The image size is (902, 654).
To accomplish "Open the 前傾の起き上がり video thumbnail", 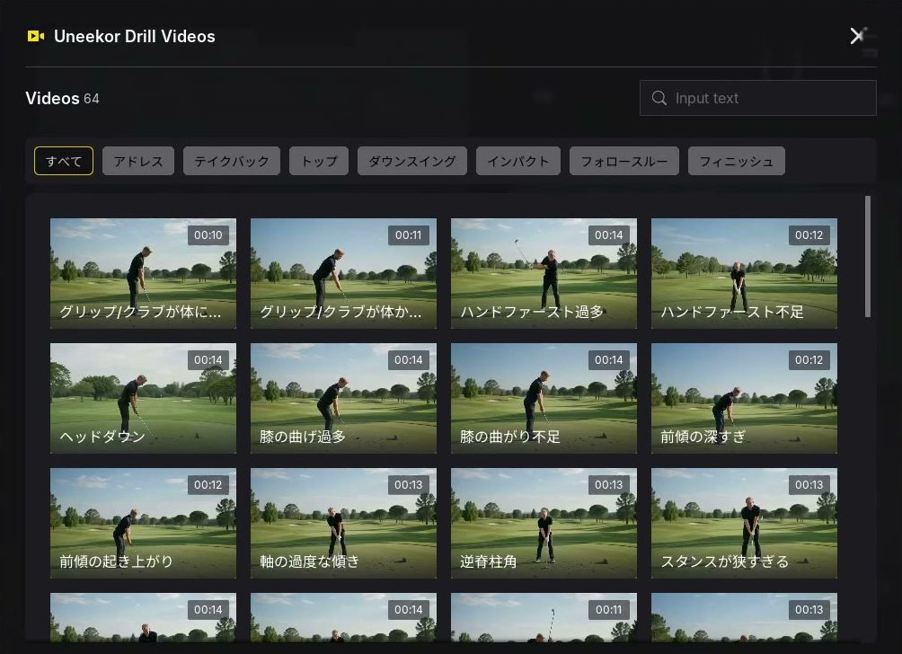I will [143, 523].
